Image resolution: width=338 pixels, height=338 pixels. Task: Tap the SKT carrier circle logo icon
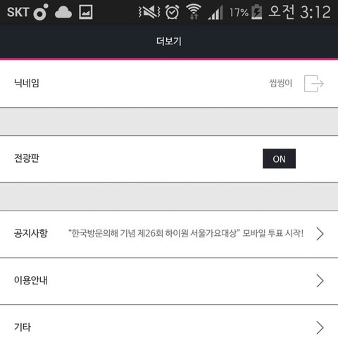41,12
